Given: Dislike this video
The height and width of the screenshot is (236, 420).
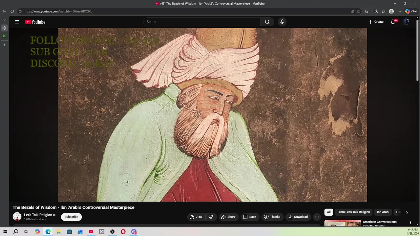Looking at the screenshot, I should (x=211, y=217).
